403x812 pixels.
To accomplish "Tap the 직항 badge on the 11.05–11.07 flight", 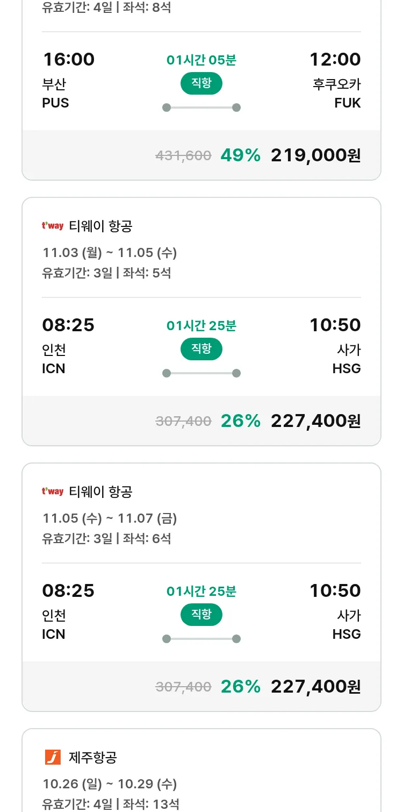I will pyautogui.click(x=201, y=615).
